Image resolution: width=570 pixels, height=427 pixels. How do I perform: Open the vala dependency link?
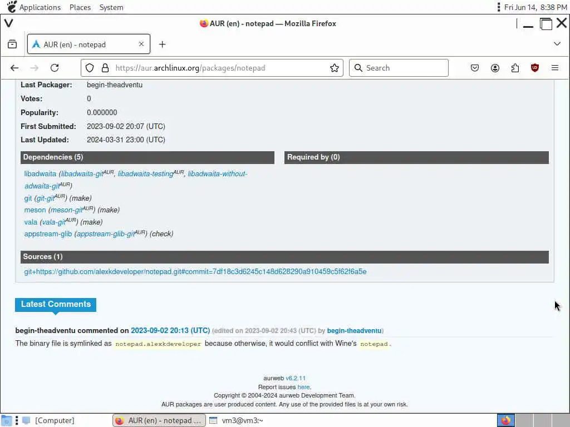point(31,222)
